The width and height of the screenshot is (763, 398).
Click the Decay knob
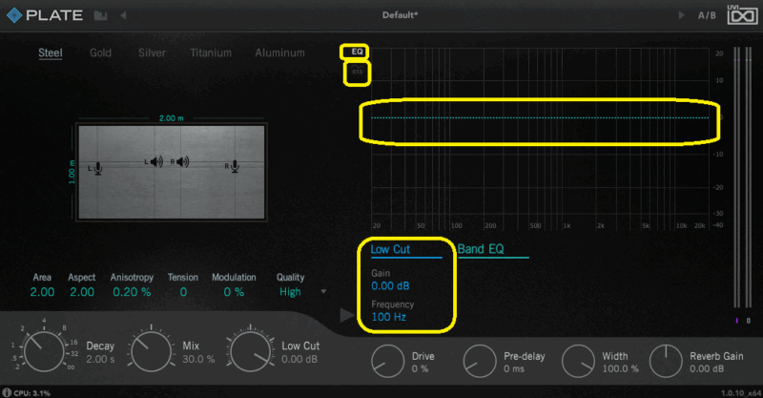(x=45, y=350)
